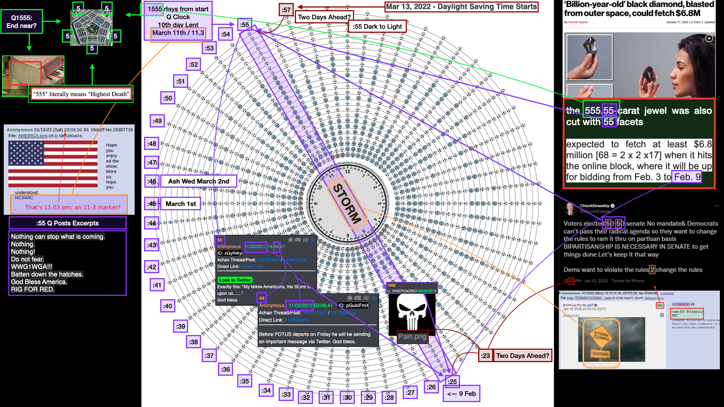Click the verified badge beside ChuckGrassley
724x407 pixels.
coord(612,206)
